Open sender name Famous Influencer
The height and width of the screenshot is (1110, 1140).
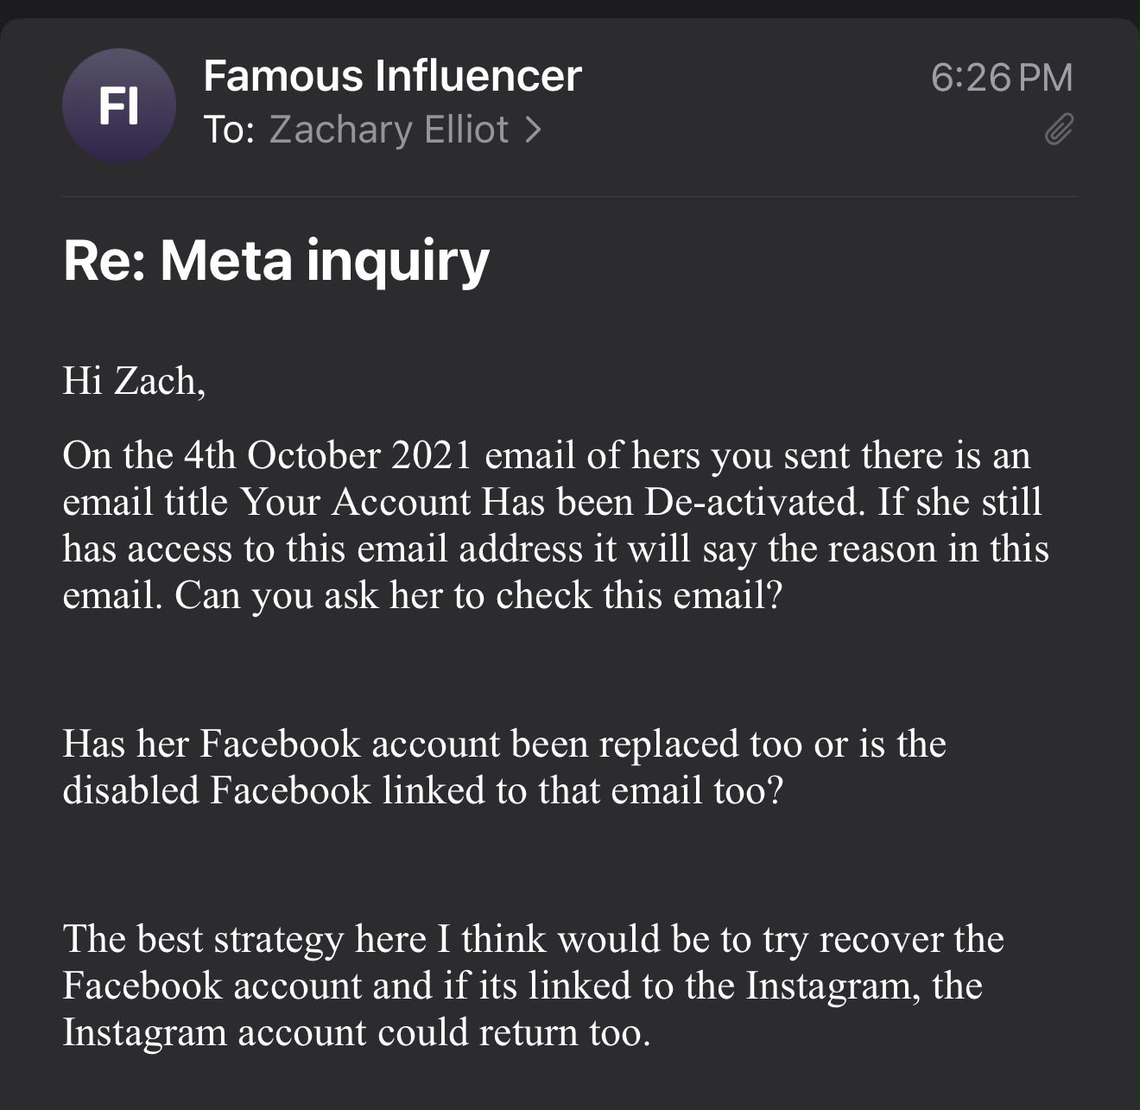pos(392,76)
